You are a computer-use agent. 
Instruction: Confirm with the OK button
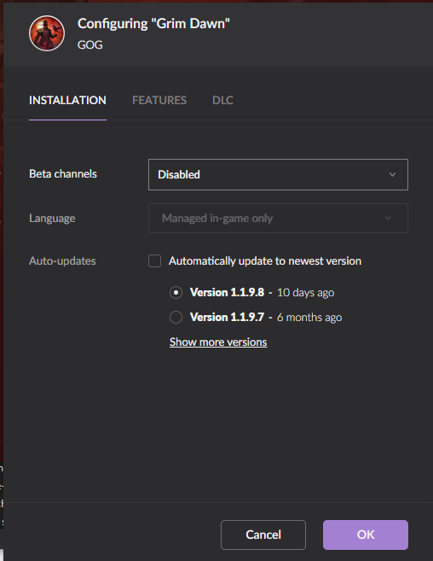(366, 535)
